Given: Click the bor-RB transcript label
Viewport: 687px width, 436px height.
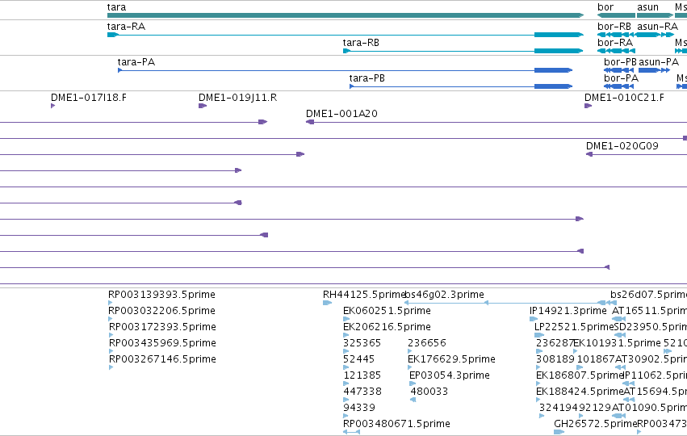Looking at the screenshot, I should (614, 27).
